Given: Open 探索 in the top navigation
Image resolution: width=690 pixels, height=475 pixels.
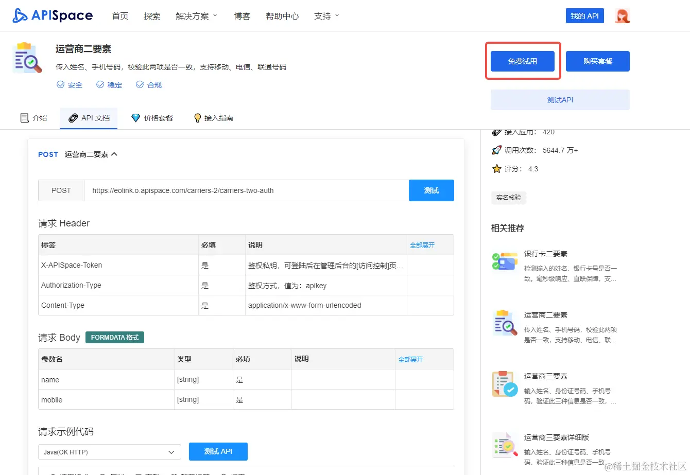Looking at the screenshot, I should point(152,16).
